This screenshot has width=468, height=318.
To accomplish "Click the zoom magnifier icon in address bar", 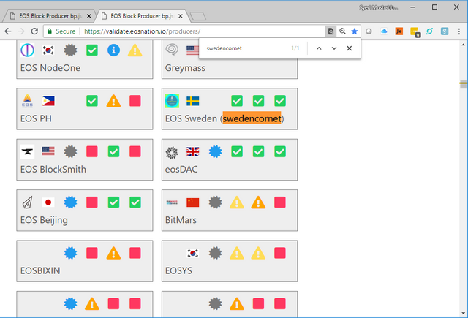I will click(x=342, y=31).
